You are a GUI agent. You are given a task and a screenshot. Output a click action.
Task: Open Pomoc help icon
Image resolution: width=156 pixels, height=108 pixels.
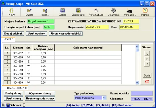[145, 11]
